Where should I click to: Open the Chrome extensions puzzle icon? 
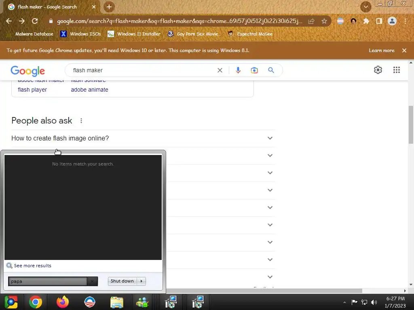[x=366, y=21]
